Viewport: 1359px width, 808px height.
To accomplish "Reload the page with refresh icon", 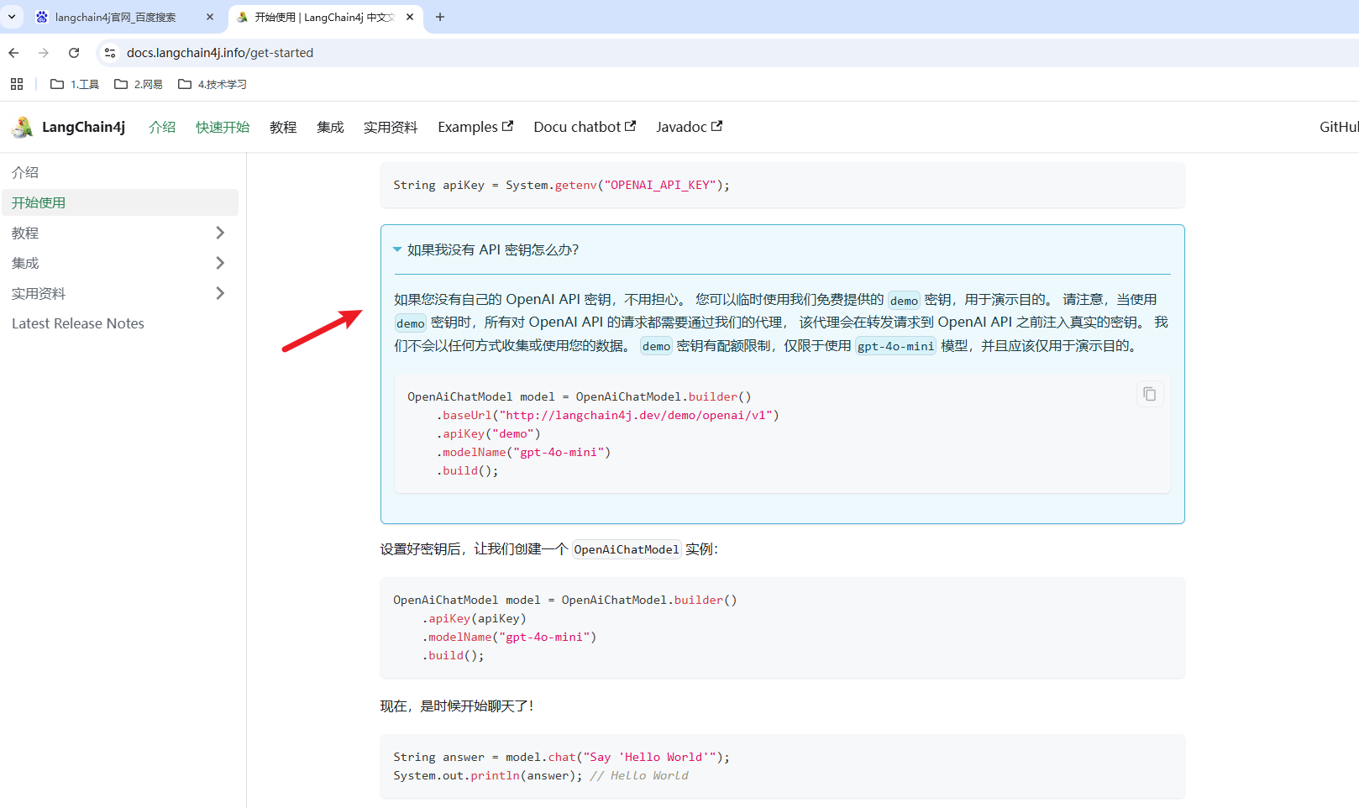I will [74, 53].
